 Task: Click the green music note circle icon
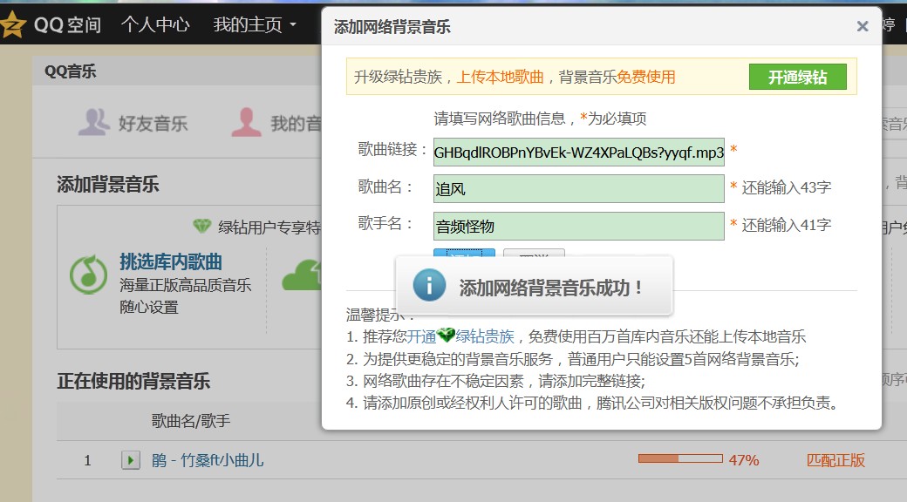[x=88, y=275]
